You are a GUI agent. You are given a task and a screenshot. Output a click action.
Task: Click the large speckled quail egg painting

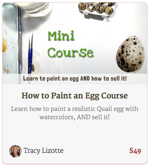(130, 54)
